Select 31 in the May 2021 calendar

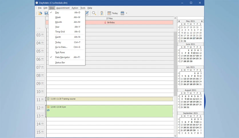click(185, 41)
